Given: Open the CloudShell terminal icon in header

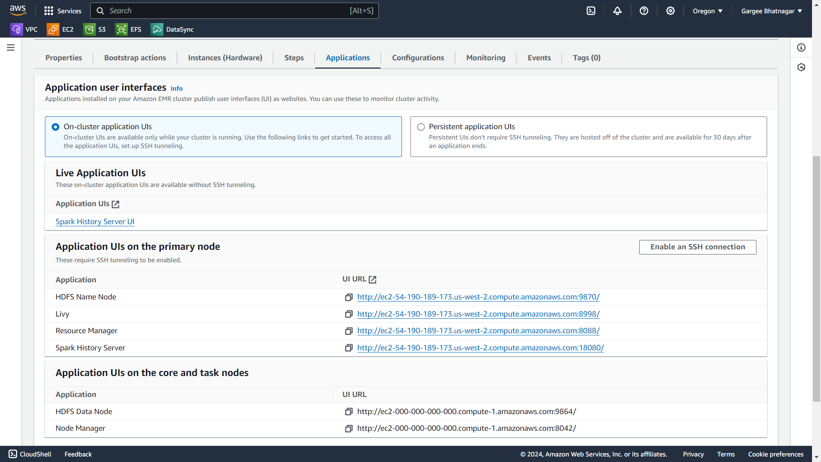Looking at the screenshot, I should click(591, 11).
